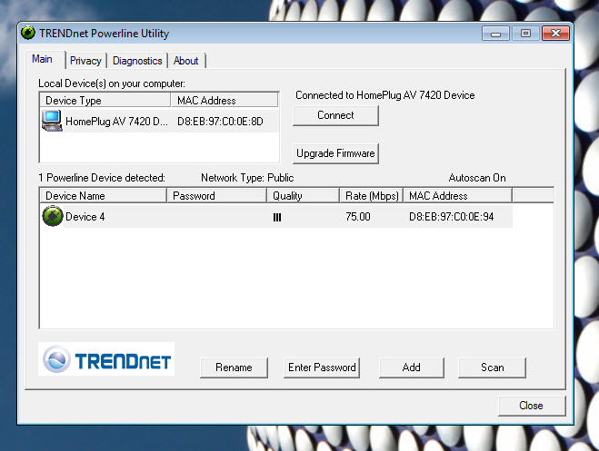
Task: Click the Rate (Mbps) column header
Action: (372, 196)
